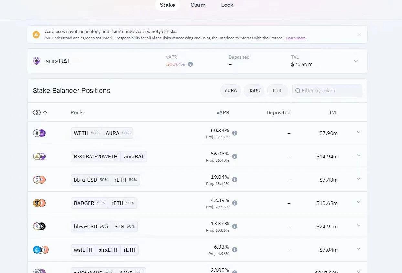The width and height of the screenshot is (402, 273).
Task: Show vAPR info for WETH/AURA pool
Action: coord(235,133)
